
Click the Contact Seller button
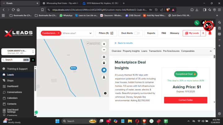(186, 100)
